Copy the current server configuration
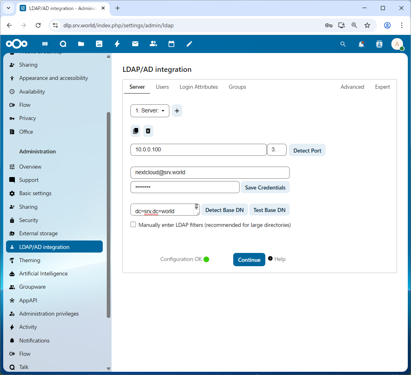Image resolution: width=411 pixels, height=375 pixels. 136,131
